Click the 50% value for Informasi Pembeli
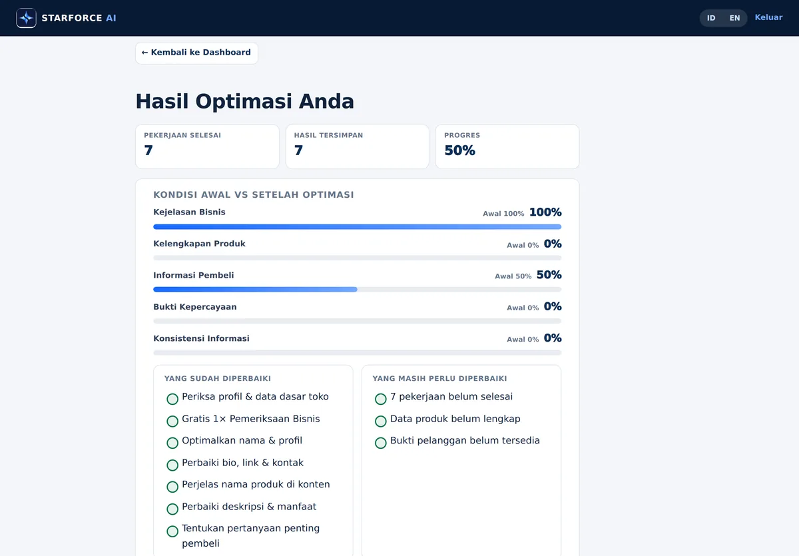 point(549,275)
